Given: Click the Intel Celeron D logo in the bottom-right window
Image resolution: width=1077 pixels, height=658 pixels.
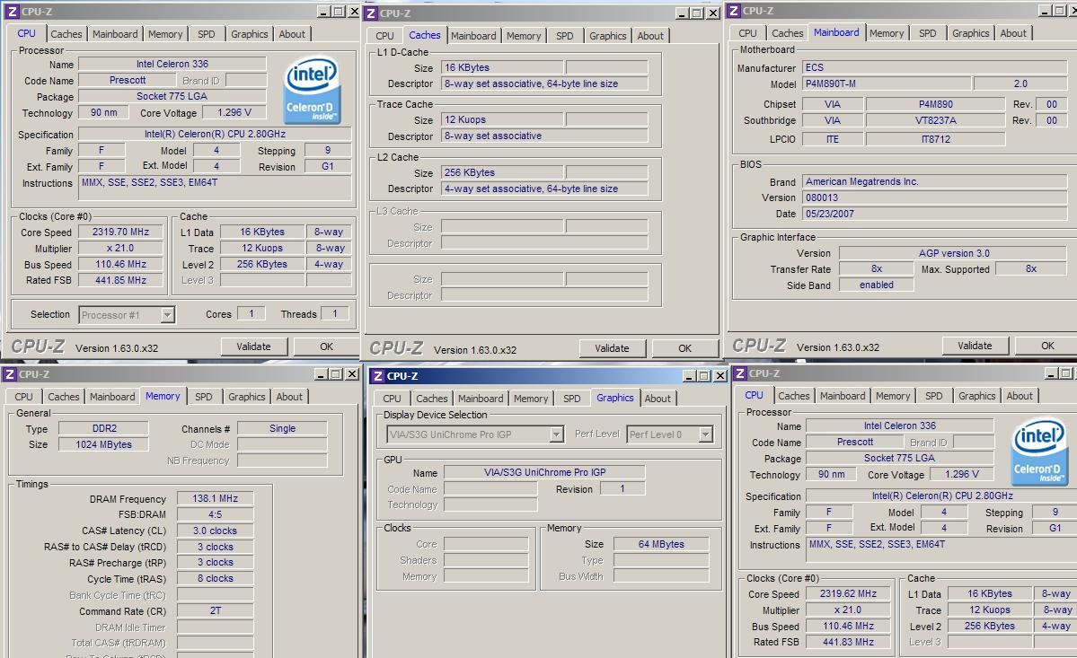Looking at the screenshot, I should (1039, 453).
